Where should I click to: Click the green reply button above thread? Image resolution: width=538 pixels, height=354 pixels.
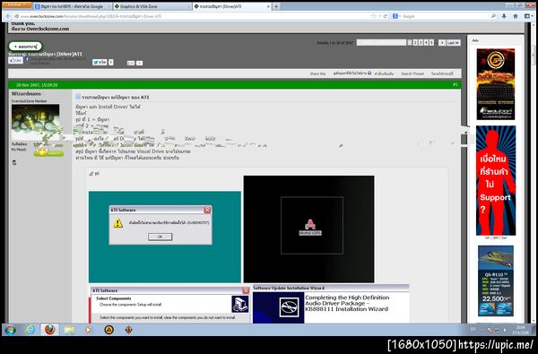coord(25,46)
